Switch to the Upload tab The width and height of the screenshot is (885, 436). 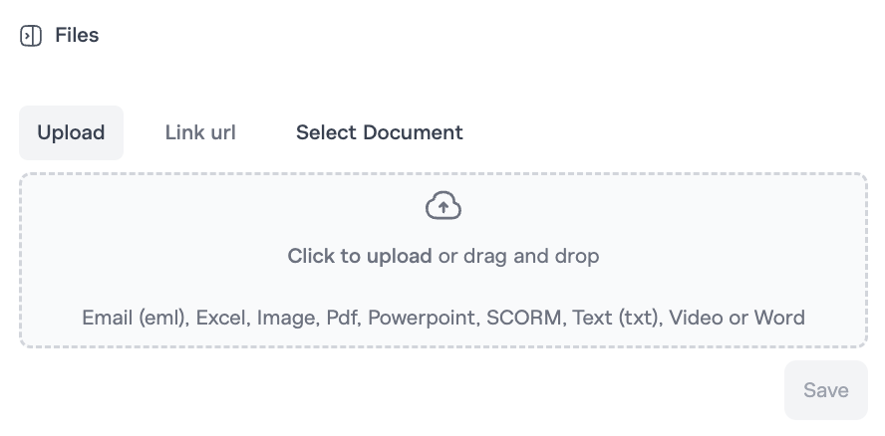pos(71,132)
